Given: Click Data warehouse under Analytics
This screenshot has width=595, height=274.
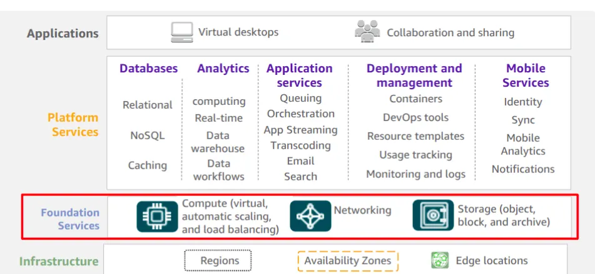Looking at the screenshot, I should (218, 142).
